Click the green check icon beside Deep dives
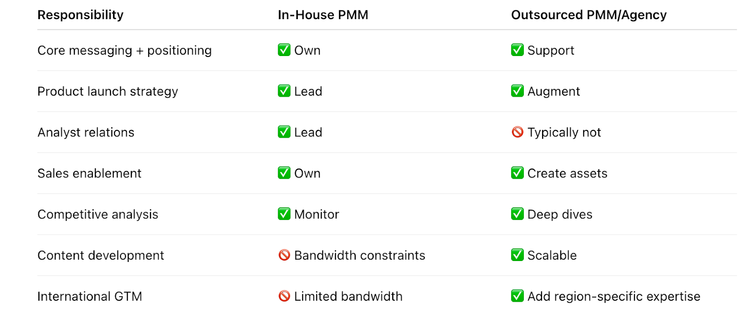Image resolution: width=747 pixels, height=318 pixels. (517, 214)
